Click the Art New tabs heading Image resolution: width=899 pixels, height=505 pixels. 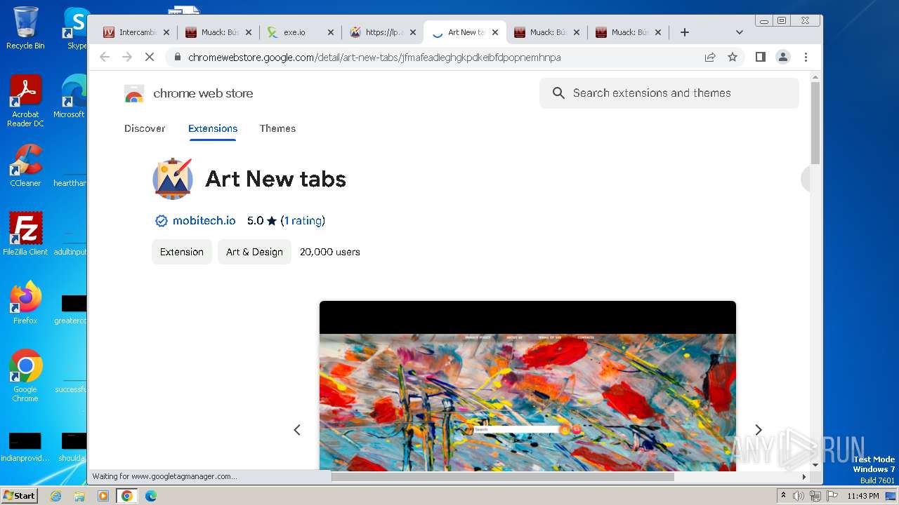[x=275, y=179]
